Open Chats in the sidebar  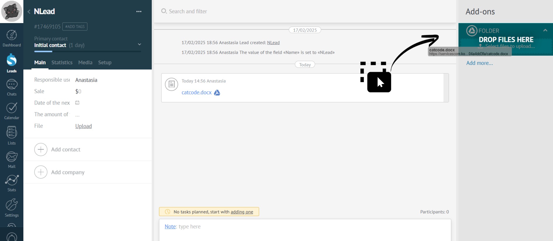12,87
